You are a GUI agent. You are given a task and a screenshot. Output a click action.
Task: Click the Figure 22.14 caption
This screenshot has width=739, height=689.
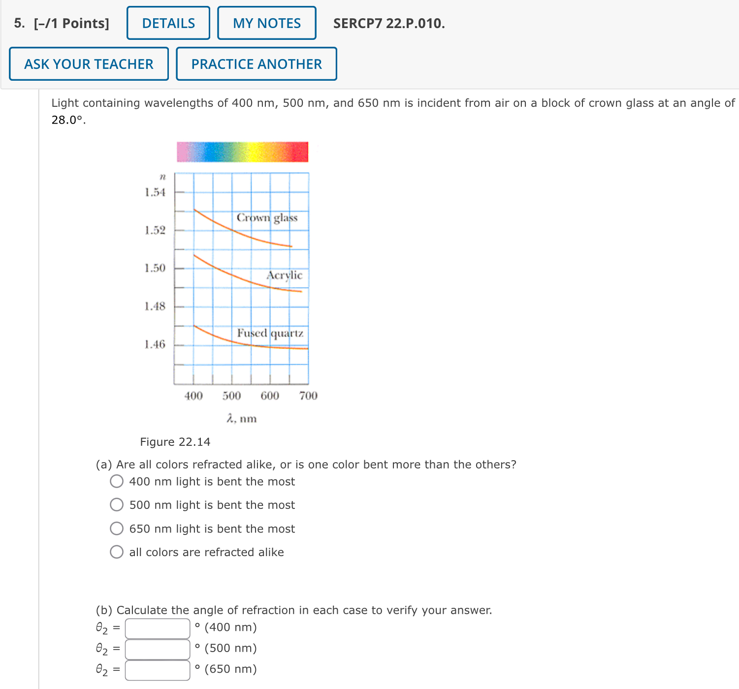click(175, 441)
